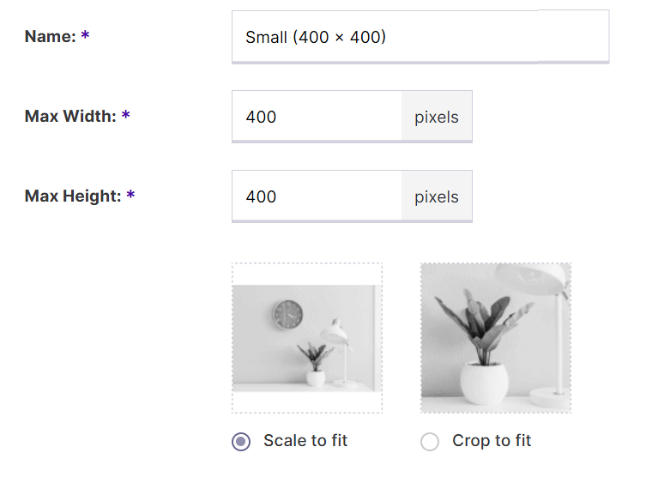Click the Max Width field label
Viewport: 646px width, 483px height.
[70, 116]
